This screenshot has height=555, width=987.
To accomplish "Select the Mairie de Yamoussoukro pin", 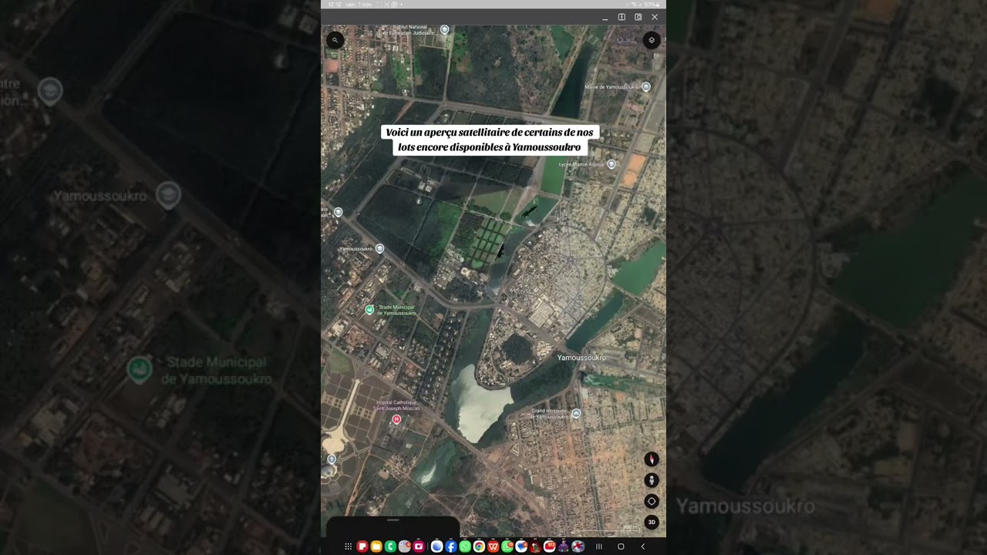I will coord(646,86).
